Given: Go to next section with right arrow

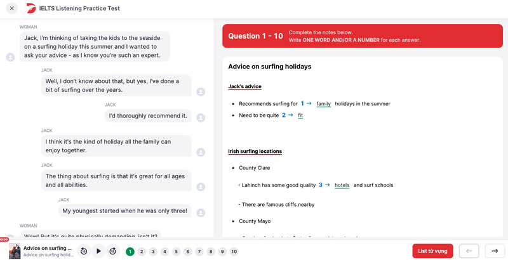Looking at the screenshot, I should [495, 251].
